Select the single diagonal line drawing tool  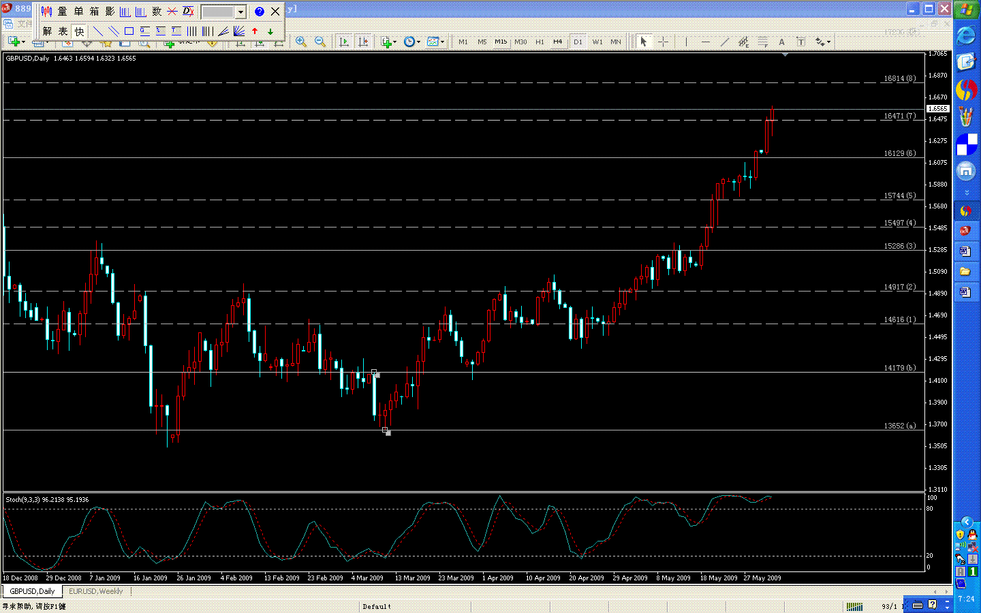coord(97,31)
